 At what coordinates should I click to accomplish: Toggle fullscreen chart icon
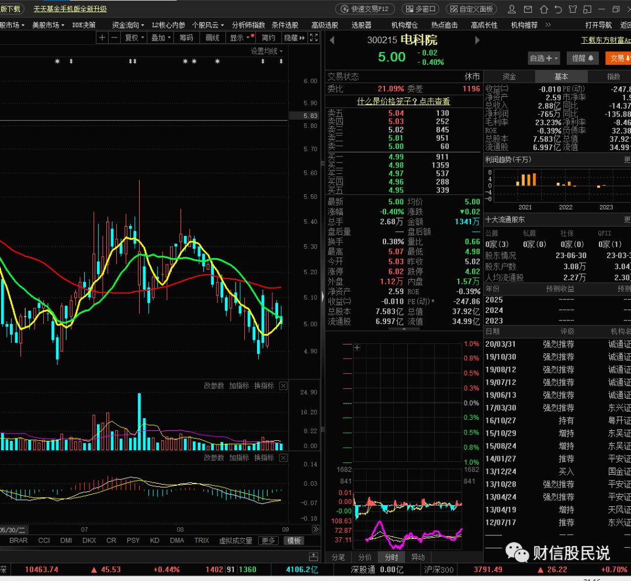tap(314, 37)
